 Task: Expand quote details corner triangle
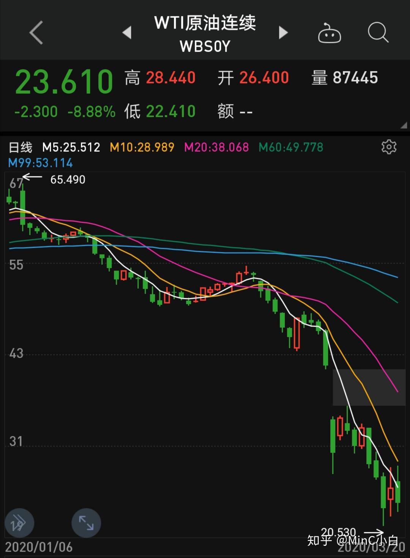tap(404, 125)
